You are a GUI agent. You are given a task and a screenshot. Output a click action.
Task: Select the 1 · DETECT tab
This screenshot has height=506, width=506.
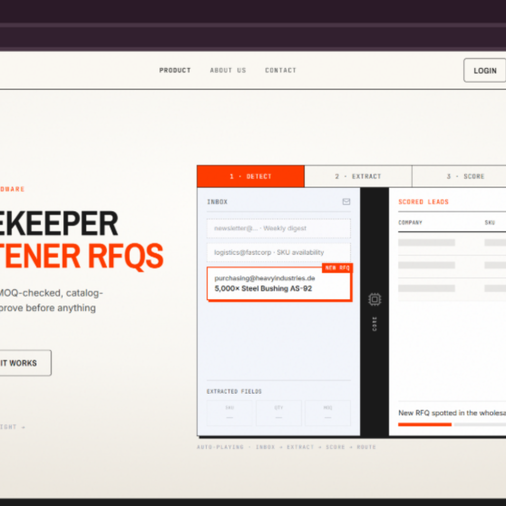pyautogui.click(x=251, y=176)
